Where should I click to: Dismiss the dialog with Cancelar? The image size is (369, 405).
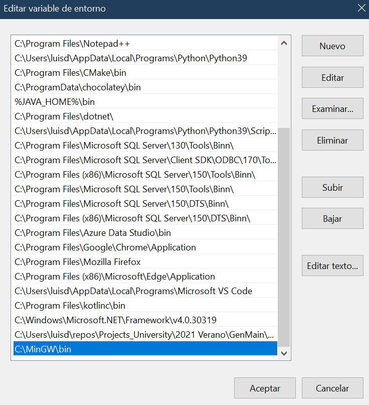click(332, 388)
